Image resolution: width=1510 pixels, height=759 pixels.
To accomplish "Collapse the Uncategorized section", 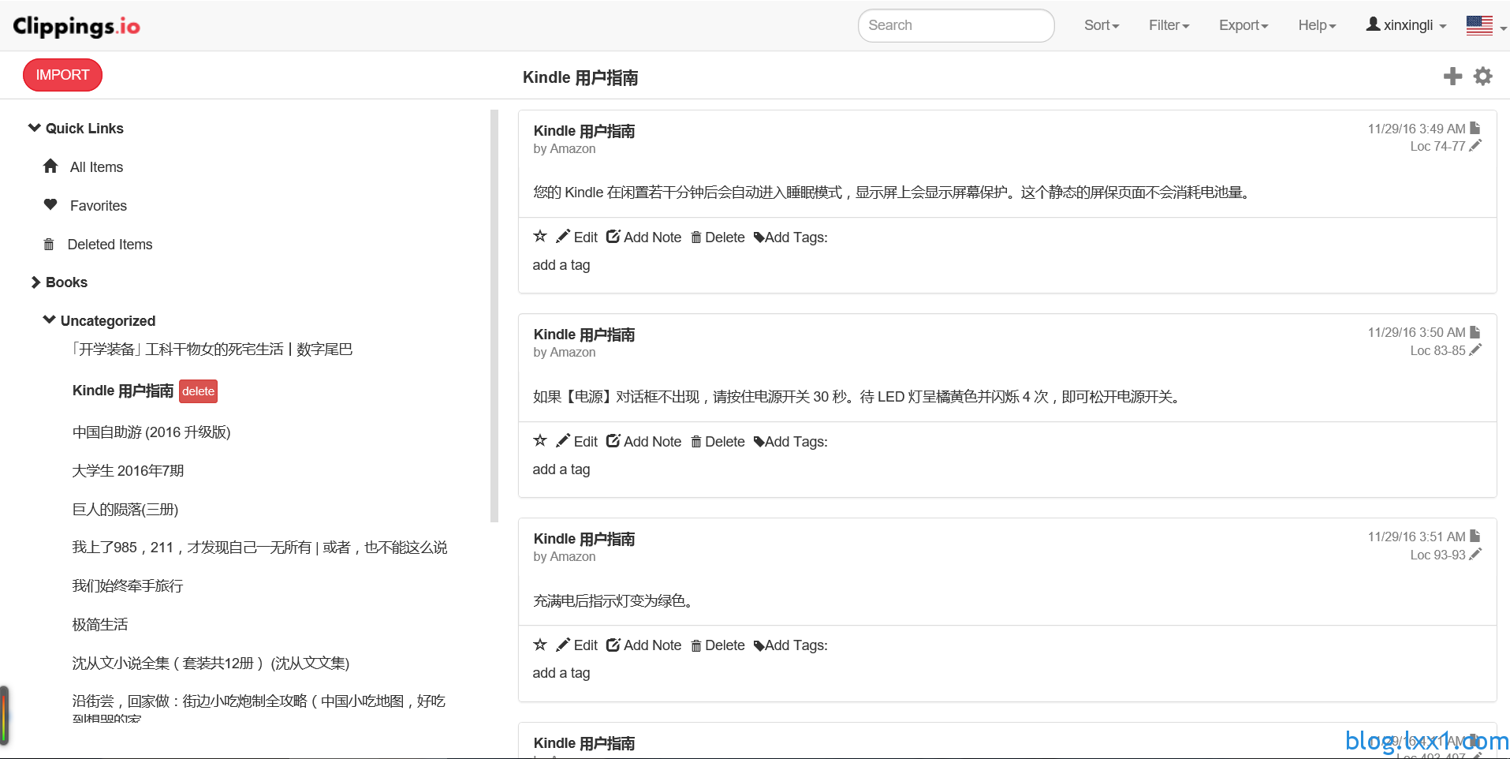I will (99, 320).
